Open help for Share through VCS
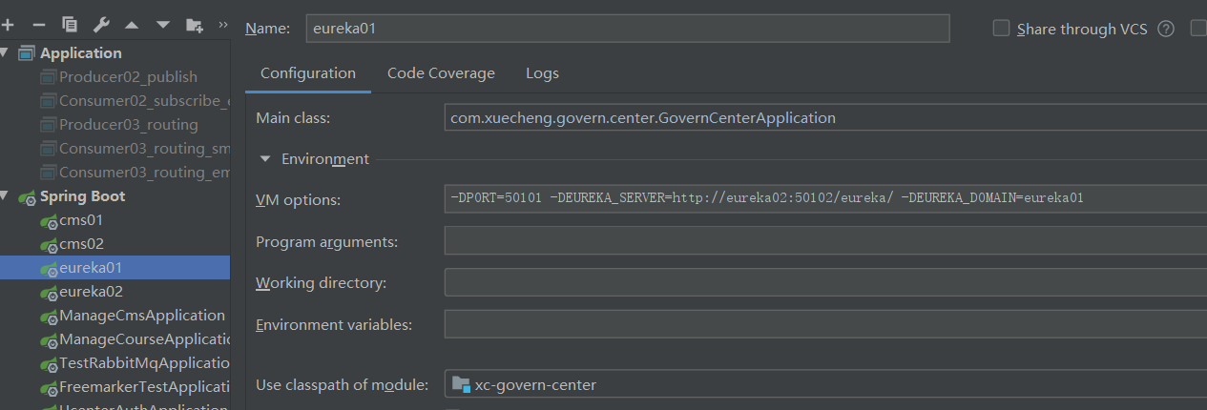 point(1165,29)
